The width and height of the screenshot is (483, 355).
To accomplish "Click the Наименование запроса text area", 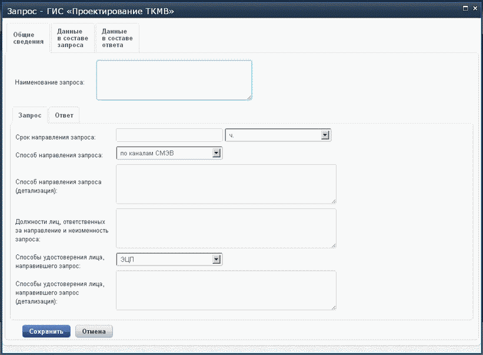I will 174,80.
